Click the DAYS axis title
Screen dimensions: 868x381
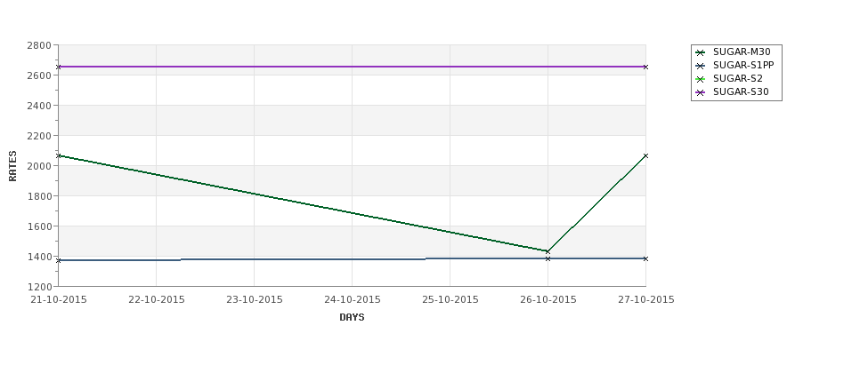coord(352,317)
